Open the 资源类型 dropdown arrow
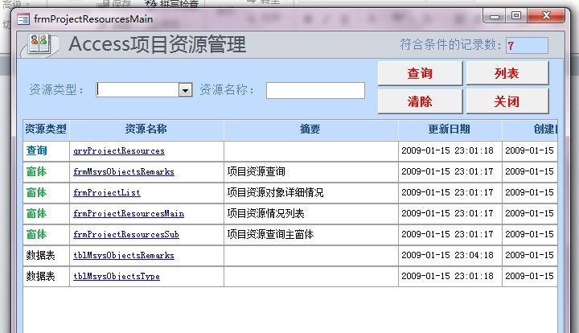 point(186,90)
